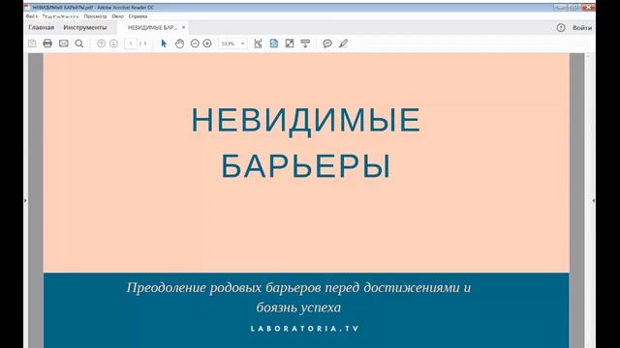Click the LABORATORIA.TV text in document
Image resolution: width=620 pixels, height=348 pixels.
click(x=305, y=329)
